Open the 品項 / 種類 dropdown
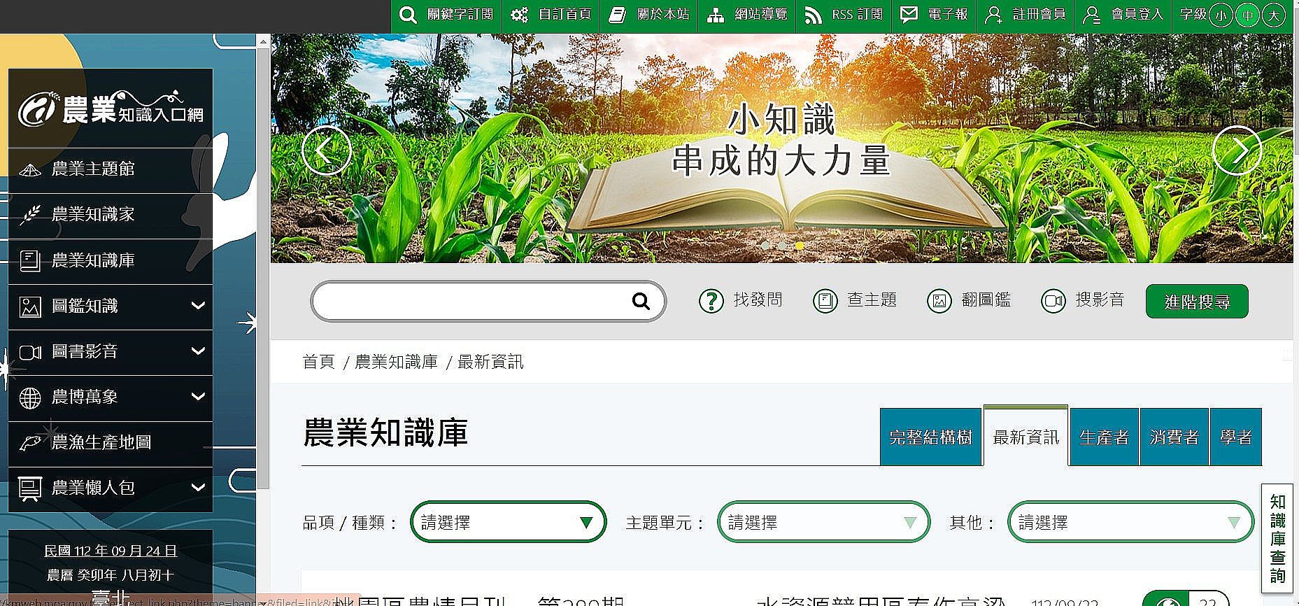The width and height of the screenshot is (1299, 606). coord(508,522)
